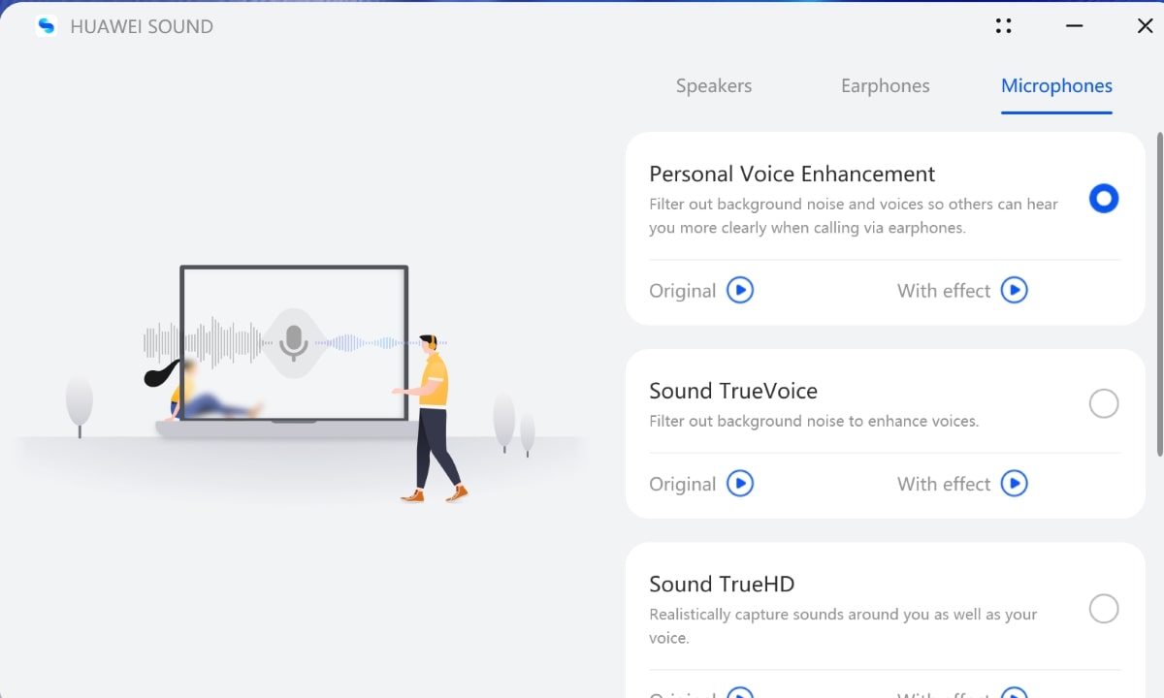Close the Huawei Sound window

tap(1145, 26)
